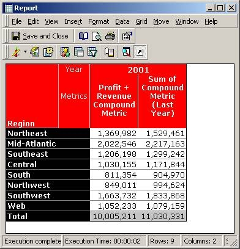This screenshot has height=249, width=240.
Task: Click the page-by document icon
Action: tap(109, 52)
